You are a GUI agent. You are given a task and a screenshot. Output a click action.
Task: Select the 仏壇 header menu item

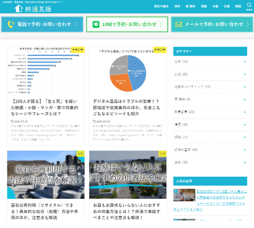tap(227, 6)
